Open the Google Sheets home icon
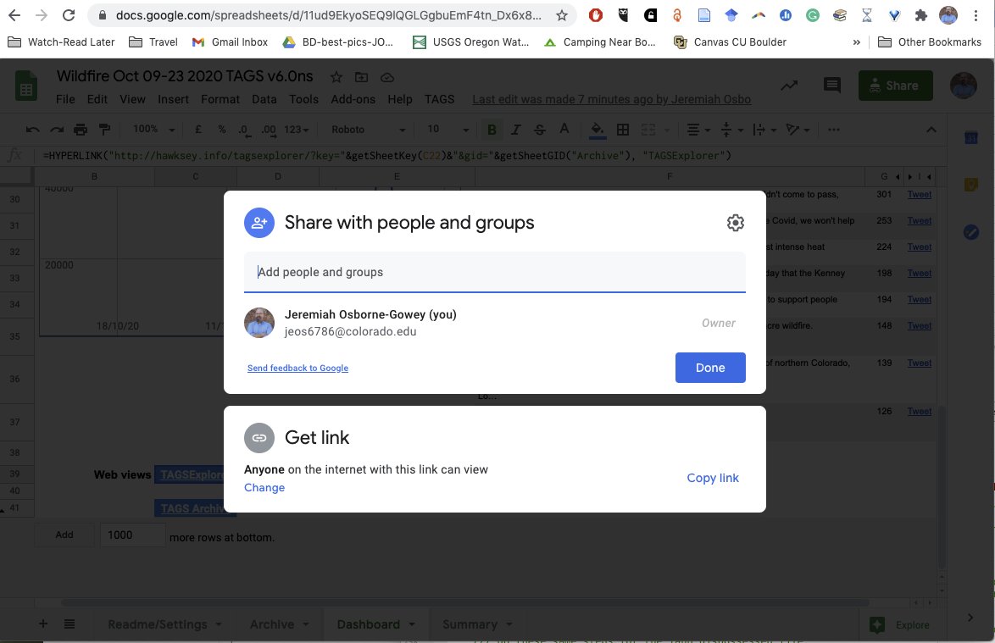995x643 pixels. (26, 86)
